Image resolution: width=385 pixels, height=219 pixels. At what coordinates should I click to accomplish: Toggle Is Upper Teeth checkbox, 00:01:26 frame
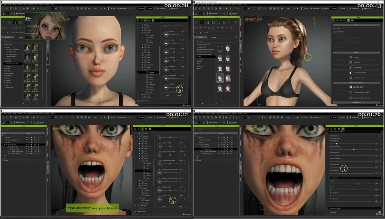(x=330, y=138)
